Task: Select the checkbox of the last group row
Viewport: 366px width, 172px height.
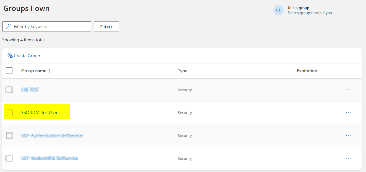Action: 9,159
